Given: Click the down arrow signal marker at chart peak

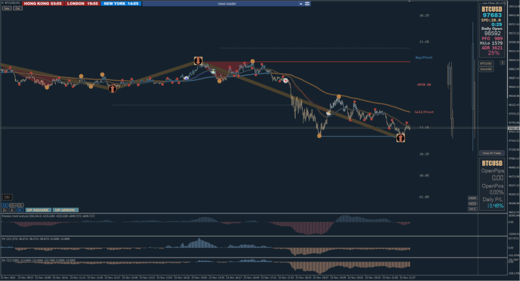Looking at the screenshot, I should click(198, 60).
